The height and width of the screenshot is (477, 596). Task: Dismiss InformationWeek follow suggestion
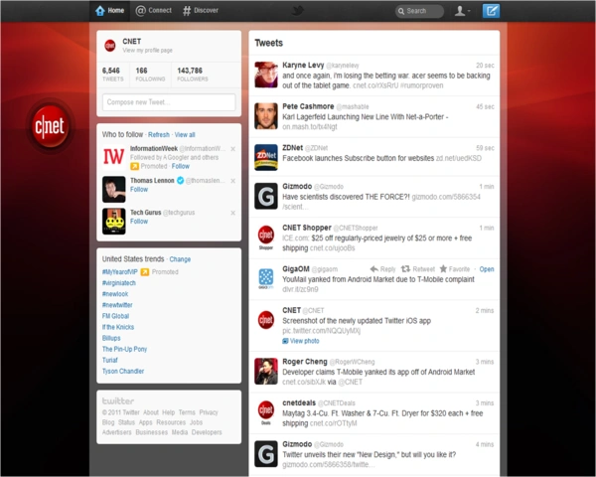(x=233, y=149)
